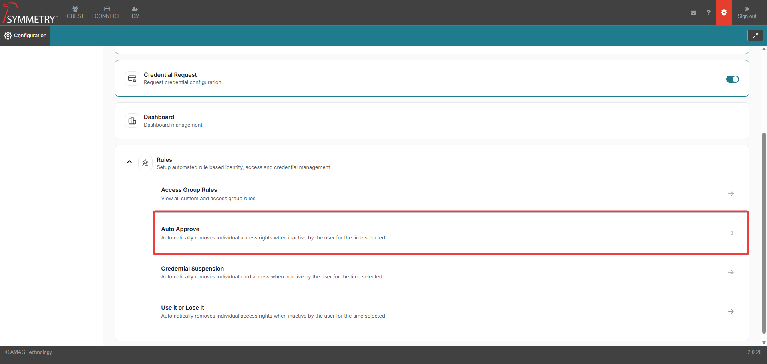Click the fullscreen expand arrows icon
Image resolution: width=767 pixels, height=364 pixels.
(755, 36)
